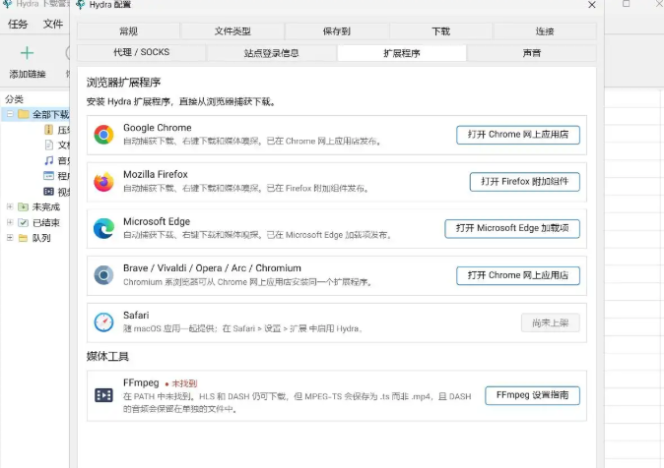
Task: Switch to the 文件类型 tab
Action: (232, 31)
